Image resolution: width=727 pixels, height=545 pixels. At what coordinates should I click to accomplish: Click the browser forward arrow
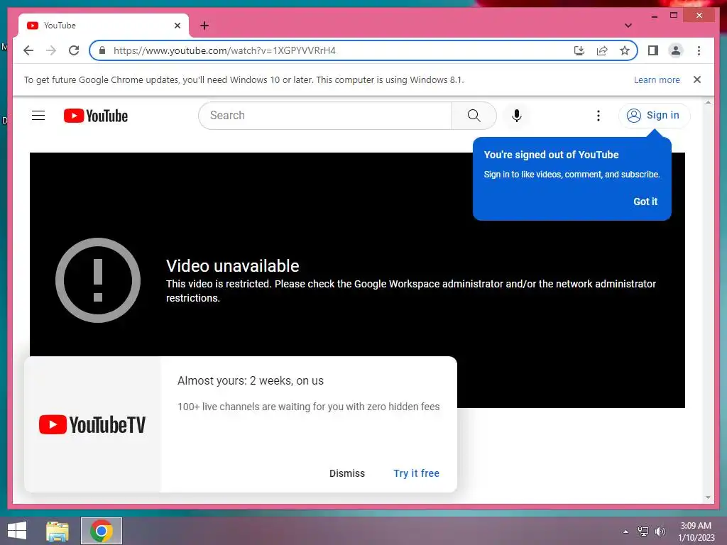[51, 50]
